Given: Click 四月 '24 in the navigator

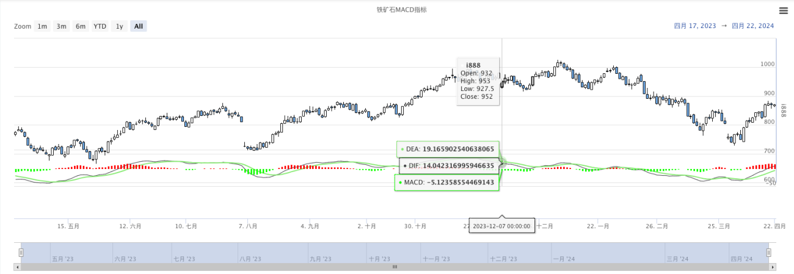Looking at the screenshot, I should click(741, 259).
